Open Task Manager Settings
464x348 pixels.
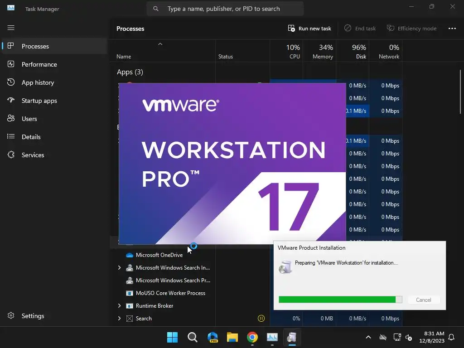coord(54,316)
